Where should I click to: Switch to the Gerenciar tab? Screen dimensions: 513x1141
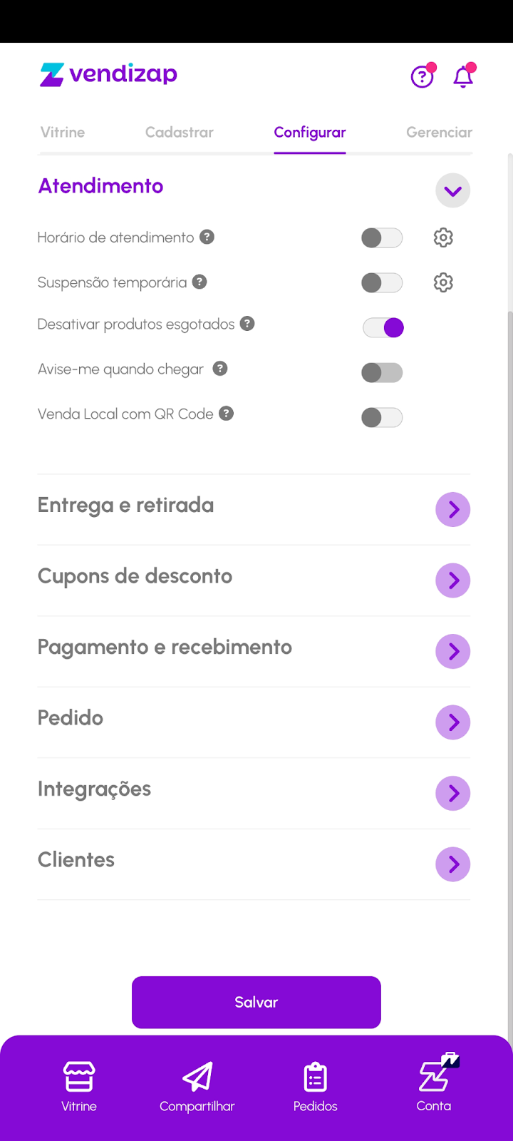click(x=439, y=132)
